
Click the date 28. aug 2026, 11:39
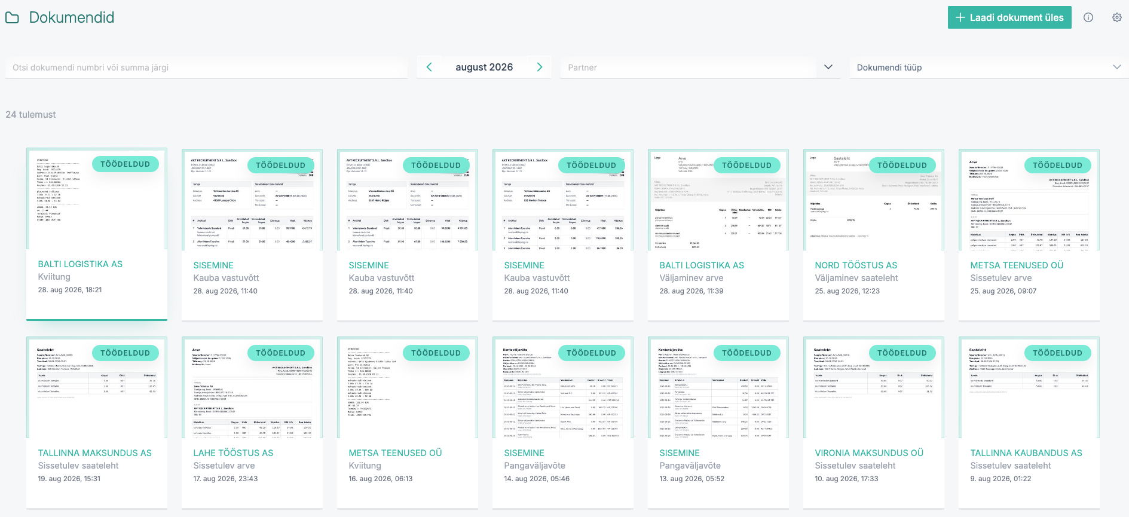pos(692,291)
